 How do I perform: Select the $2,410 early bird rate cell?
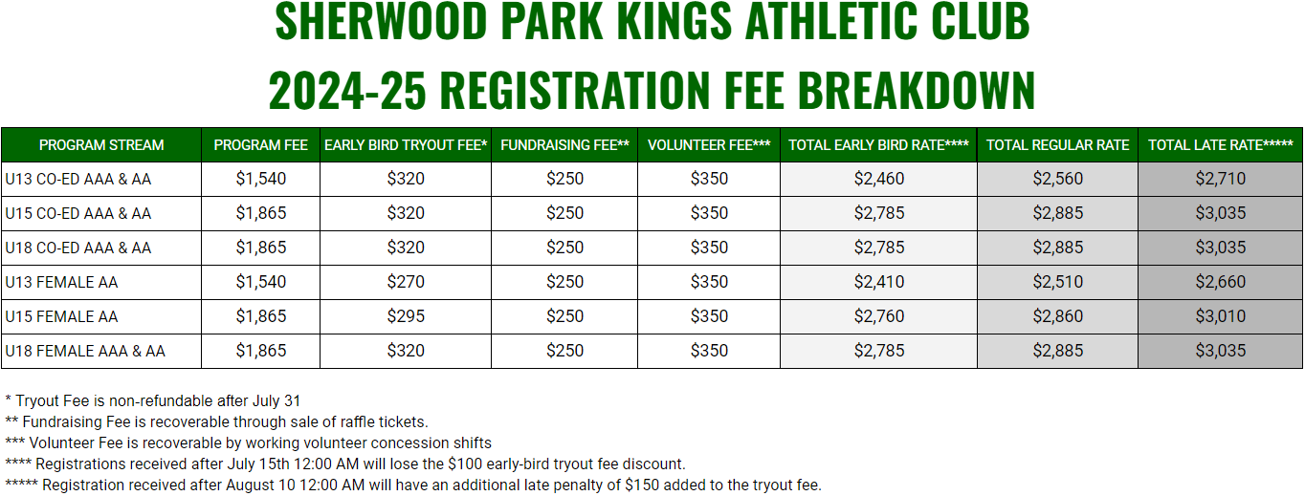point(879,282)
